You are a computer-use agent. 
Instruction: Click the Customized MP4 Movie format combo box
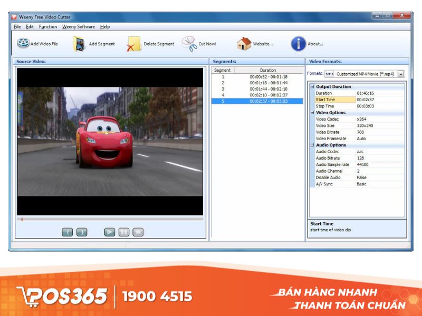point(365,74)
